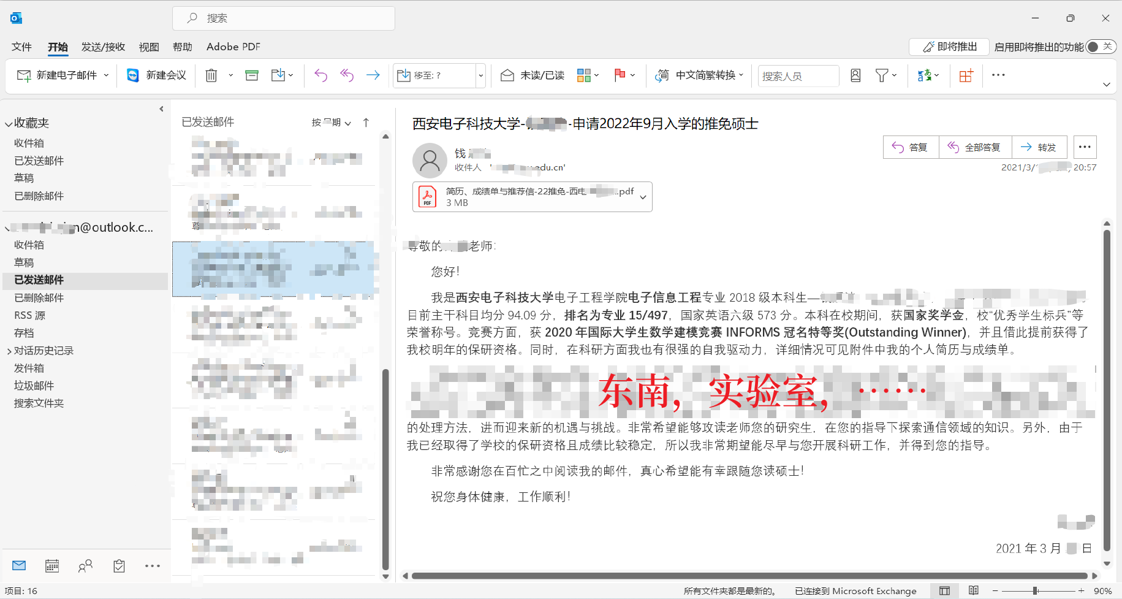Image resolution: width=1122 pixels, height=599 pixels.
Task: Click the Forward button in message header
Action: pos(1039,147)
